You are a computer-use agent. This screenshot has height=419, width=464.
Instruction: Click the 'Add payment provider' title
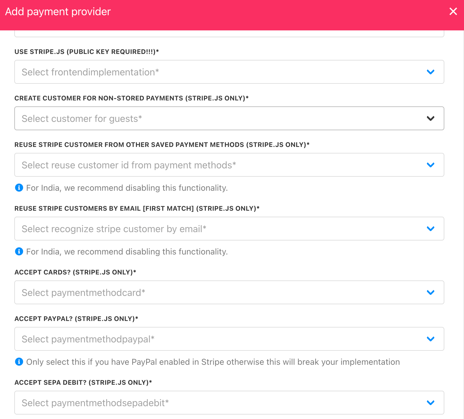[58, 12]
